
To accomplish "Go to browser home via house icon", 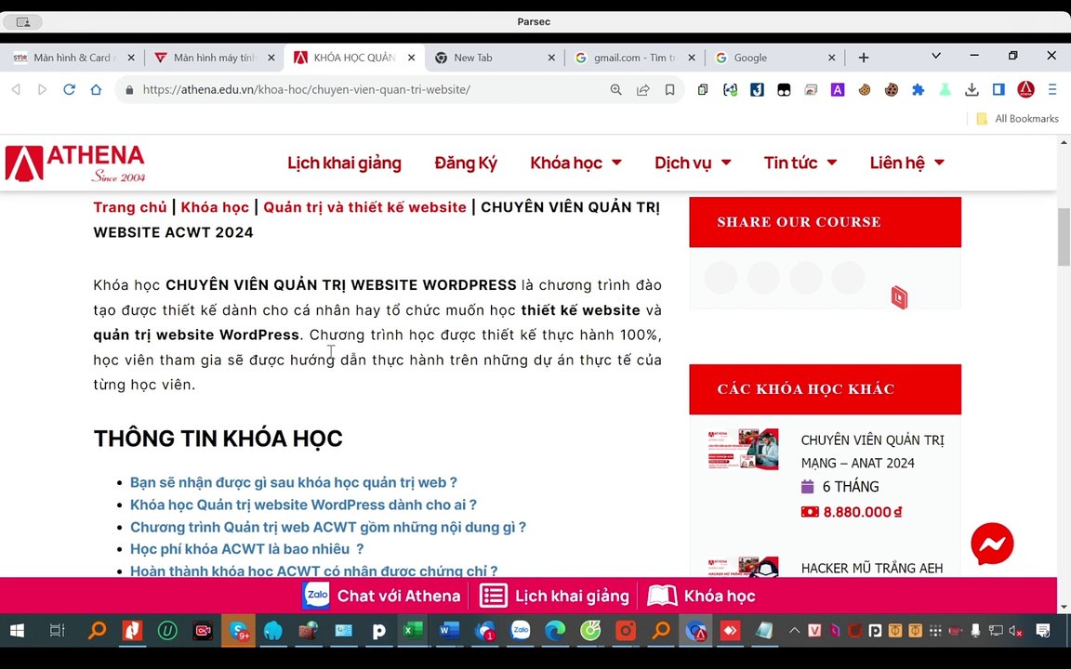I will click(x=96, y=89).
